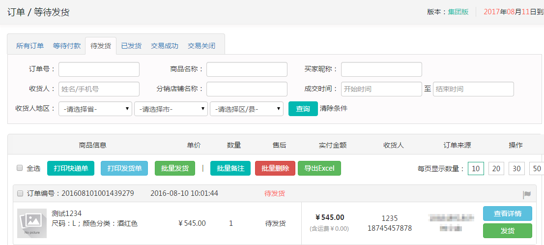Open the 请选择省 province dropdown
The width and height of the screenshot is (544, 245).
point(95,109)
